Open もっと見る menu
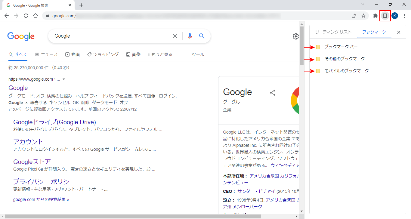Screen dimensions: 411x219 [160, 54]
